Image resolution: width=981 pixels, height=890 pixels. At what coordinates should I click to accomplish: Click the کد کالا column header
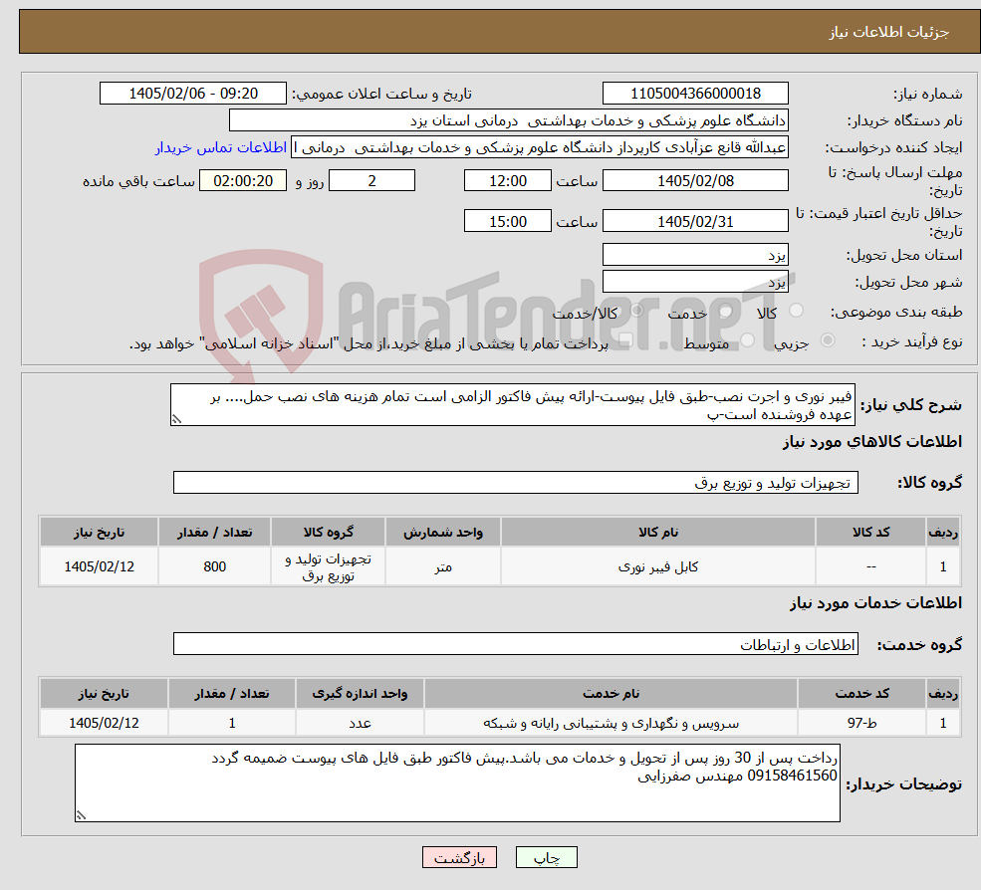pyautogui.click(x=870, y=532)
